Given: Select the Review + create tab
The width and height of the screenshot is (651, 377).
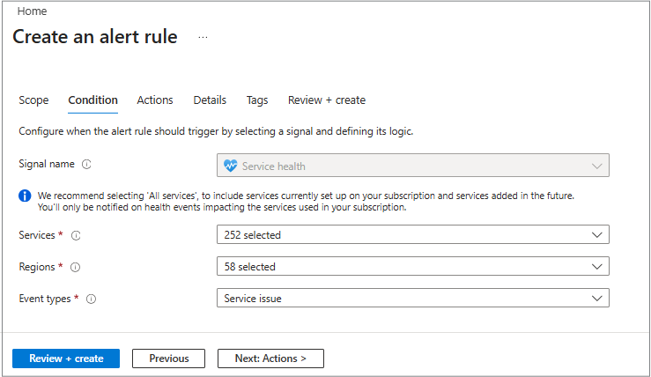Looking at the screenshot, I should click(327, 100).
